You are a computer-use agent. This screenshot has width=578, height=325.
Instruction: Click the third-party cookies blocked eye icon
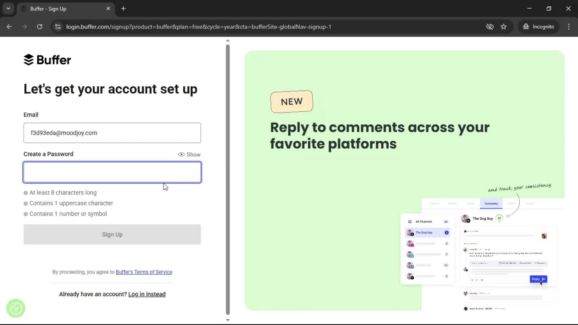point(490,26)
